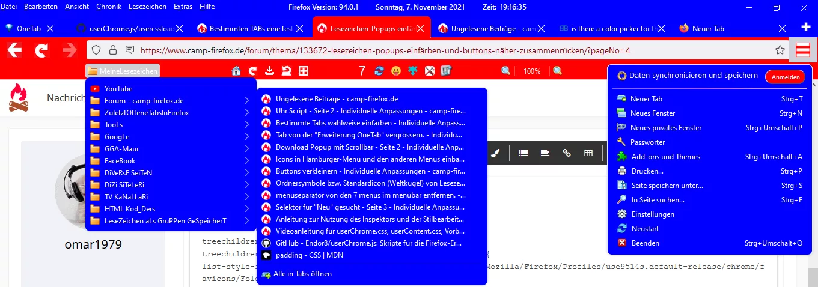Open the MeineLesezeichen bookmarks folder dropdown

tap(123, 71)
